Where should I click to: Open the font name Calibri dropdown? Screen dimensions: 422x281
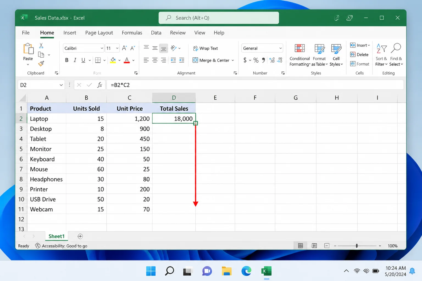pos(102,48)
